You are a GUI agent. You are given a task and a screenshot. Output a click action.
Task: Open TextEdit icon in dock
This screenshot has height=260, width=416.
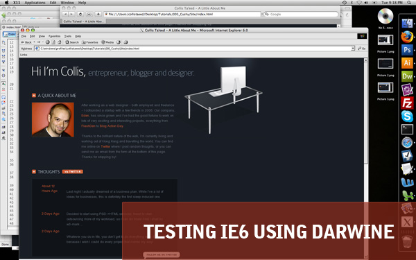pyautogui.click(x=407, y=169)
